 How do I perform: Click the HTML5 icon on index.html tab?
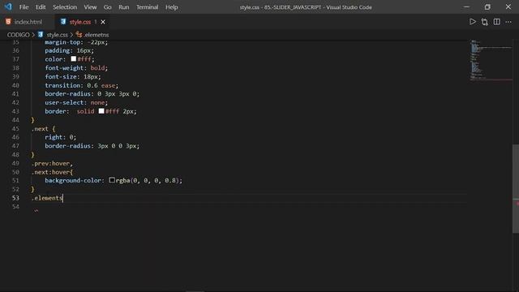click(8, 22)
